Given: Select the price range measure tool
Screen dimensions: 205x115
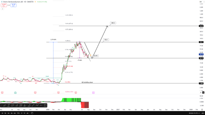Looking at the screenshot, I should click(x=9, y=105).
